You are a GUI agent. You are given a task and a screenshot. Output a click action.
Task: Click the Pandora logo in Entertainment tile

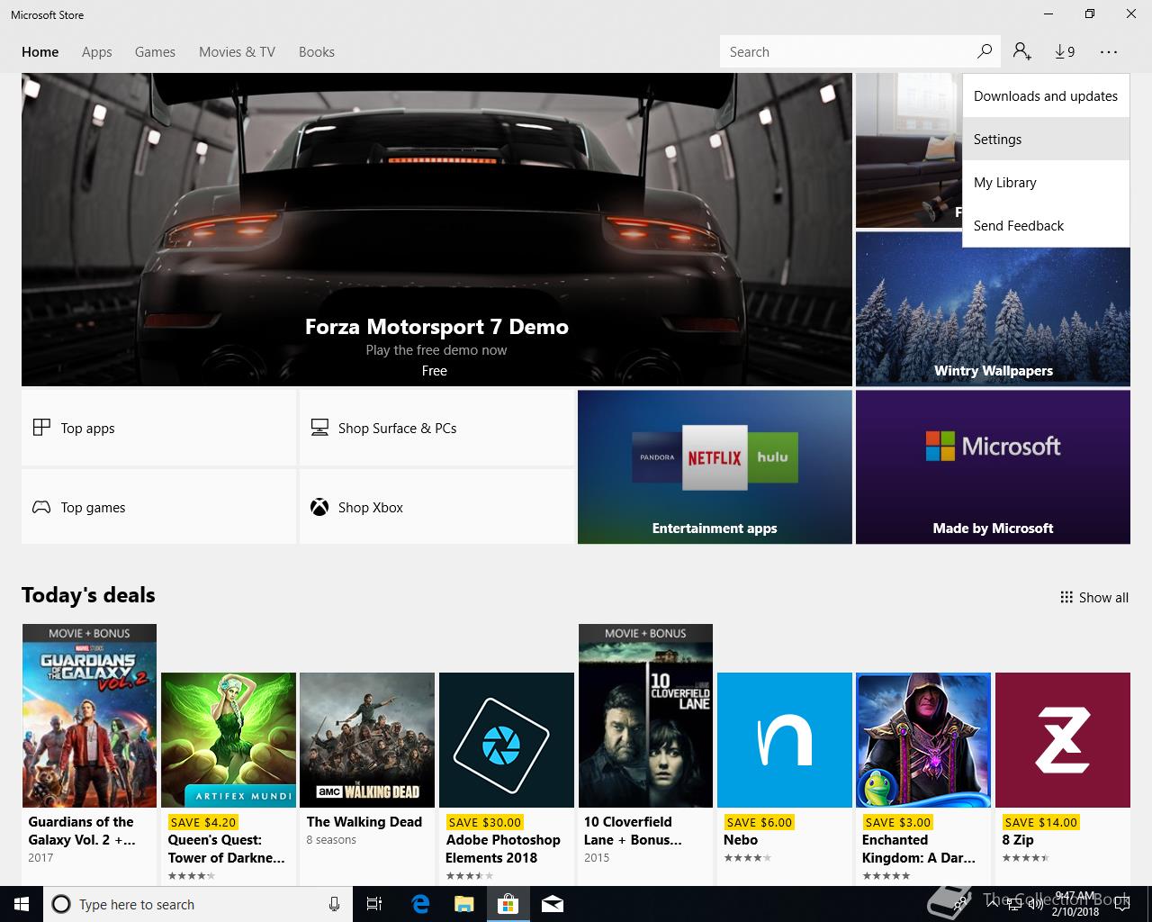(x=657, y=456)
